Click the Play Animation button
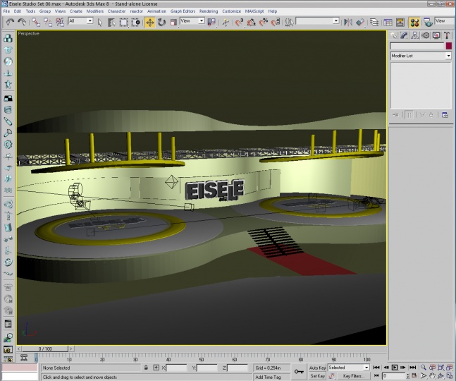 click(395, 368)
